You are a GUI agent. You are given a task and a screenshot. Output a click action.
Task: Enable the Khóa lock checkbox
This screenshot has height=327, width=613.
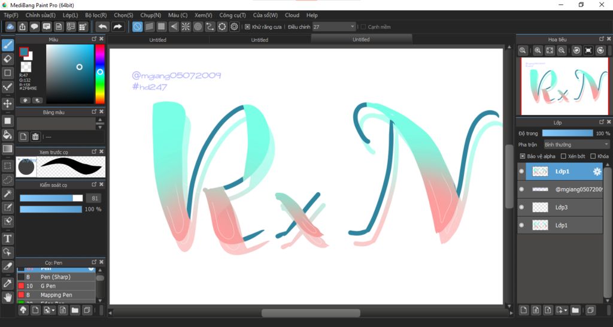593,156
